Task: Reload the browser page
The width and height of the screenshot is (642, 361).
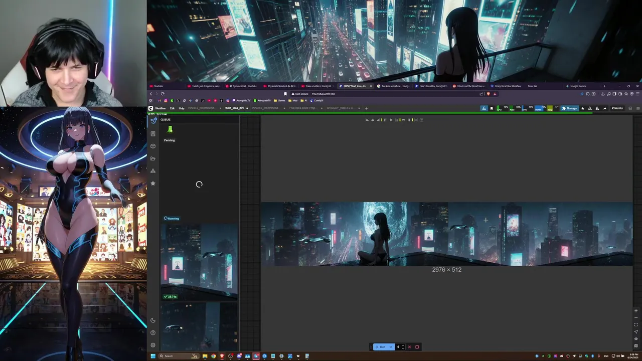Action: tap(163, 94)
